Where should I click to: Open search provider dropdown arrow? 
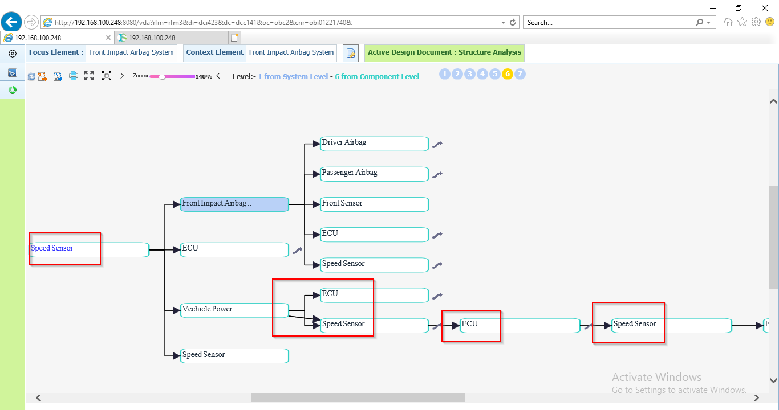point(709,23)
